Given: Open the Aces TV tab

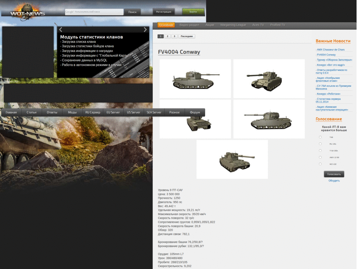Looking at the screenshot, I should (258, 25).
